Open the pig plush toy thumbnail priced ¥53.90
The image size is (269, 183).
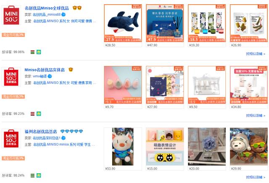[x=123, y=146]
